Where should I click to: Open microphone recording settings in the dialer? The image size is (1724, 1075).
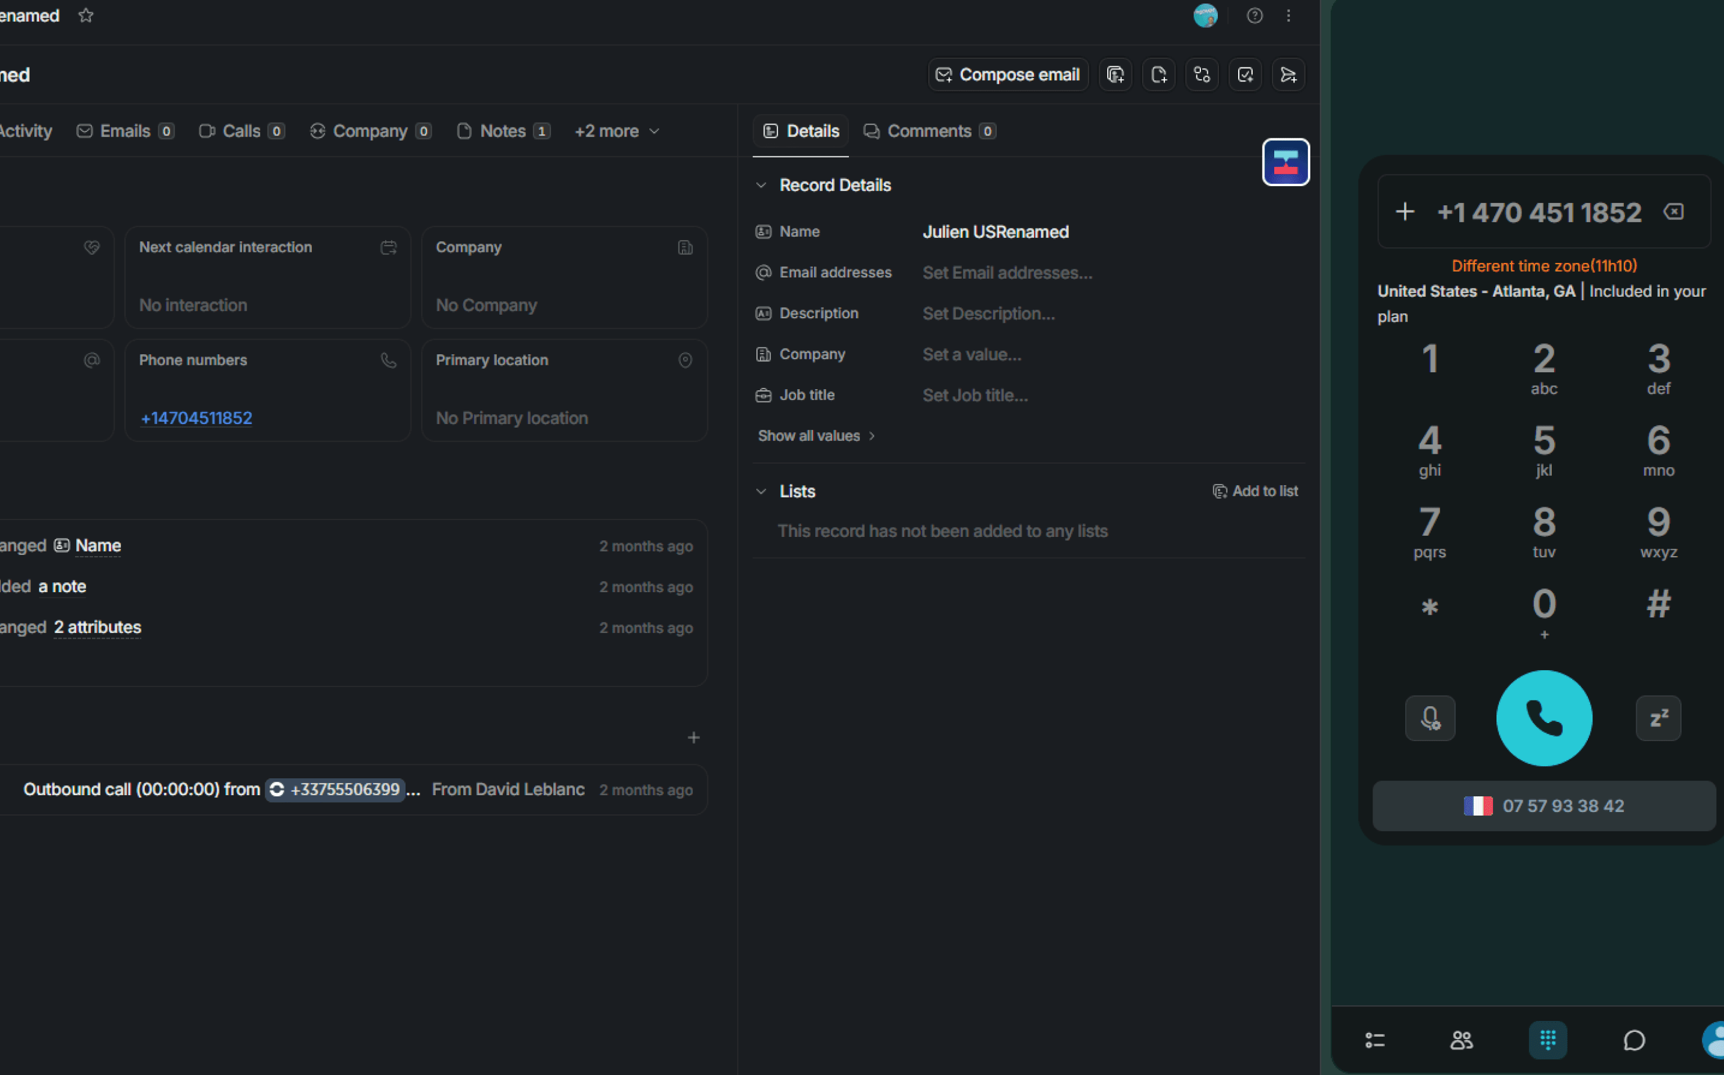click(x=1430, y=718)
